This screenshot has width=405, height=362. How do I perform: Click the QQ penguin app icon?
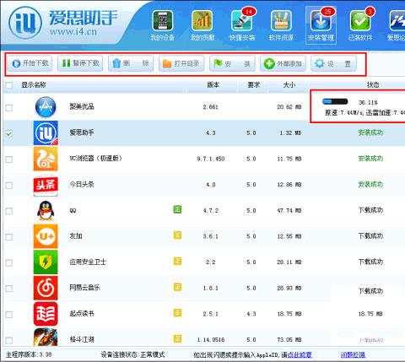[x=46, y=210]
